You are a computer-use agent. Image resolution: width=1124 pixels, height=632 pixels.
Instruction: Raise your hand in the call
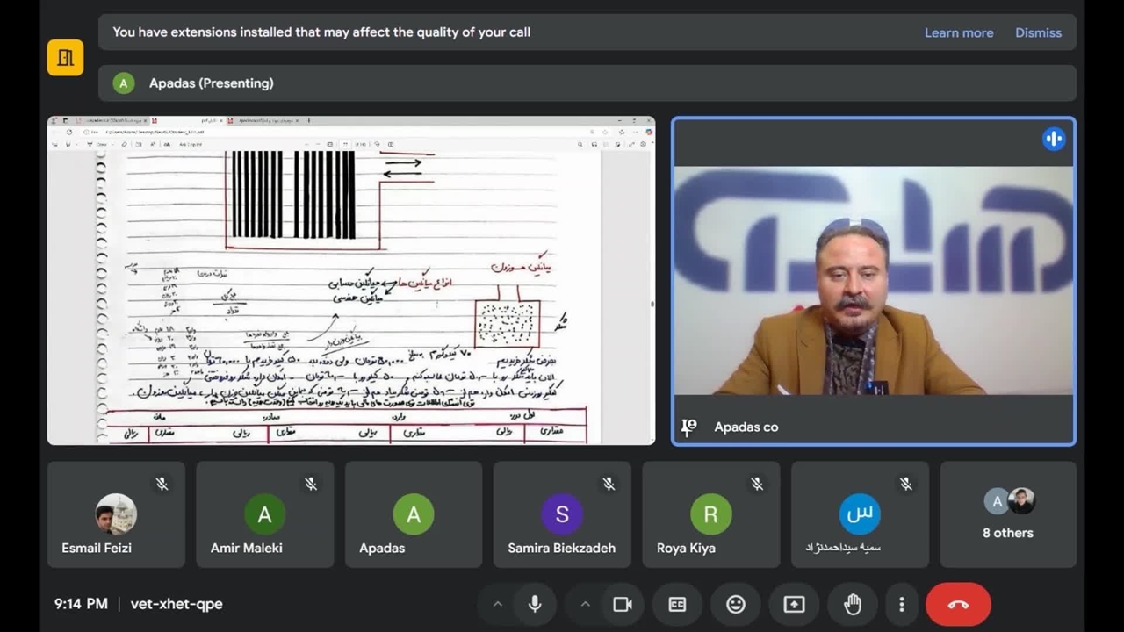pos(852,604)
